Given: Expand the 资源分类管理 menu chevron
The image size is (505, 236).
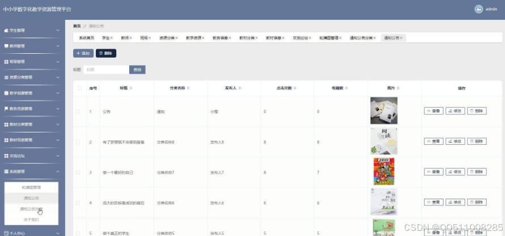Looking at the screenshot, I should pyautogui.click(x=58, y=78).
